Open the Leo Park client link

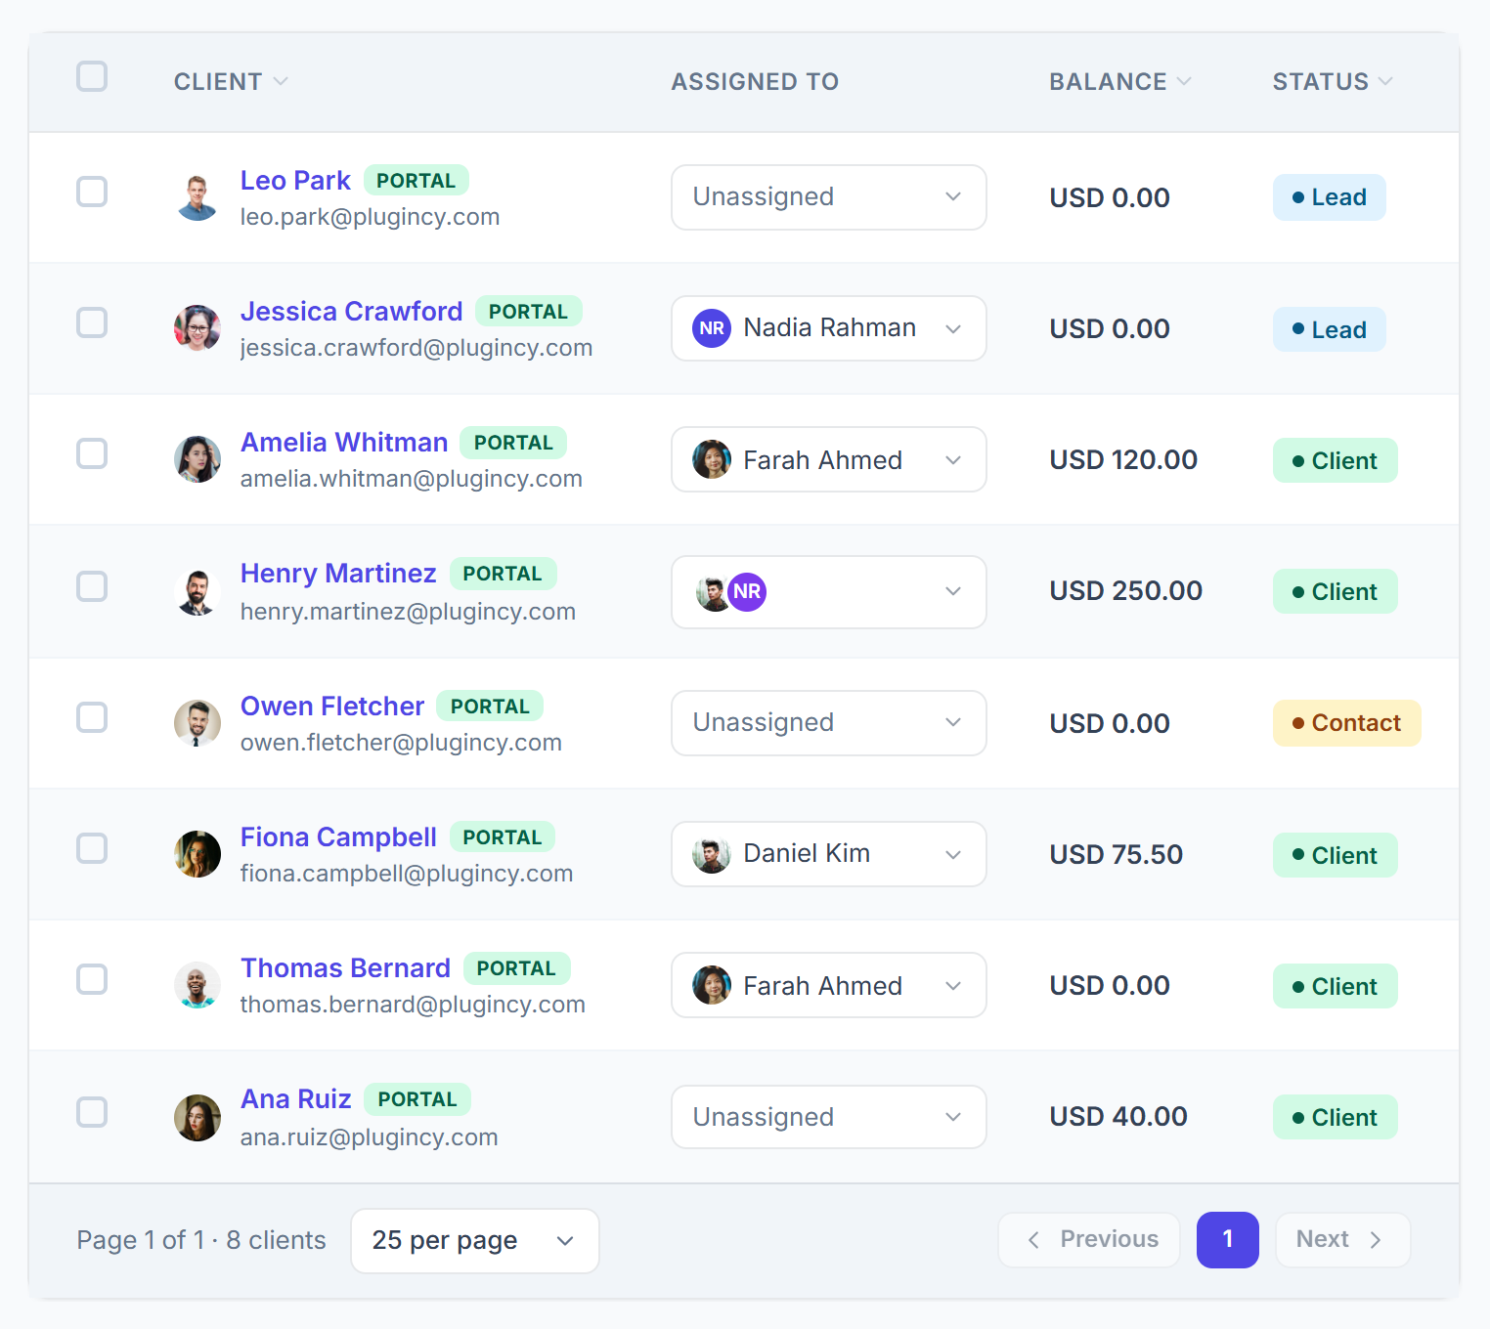(295, 181)
